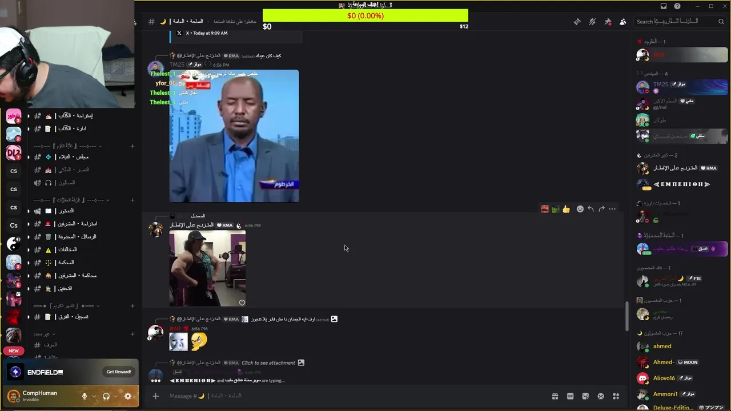731x411 pixels.
Task: Toggle channel notification mute bell
Action: [592, 22]
